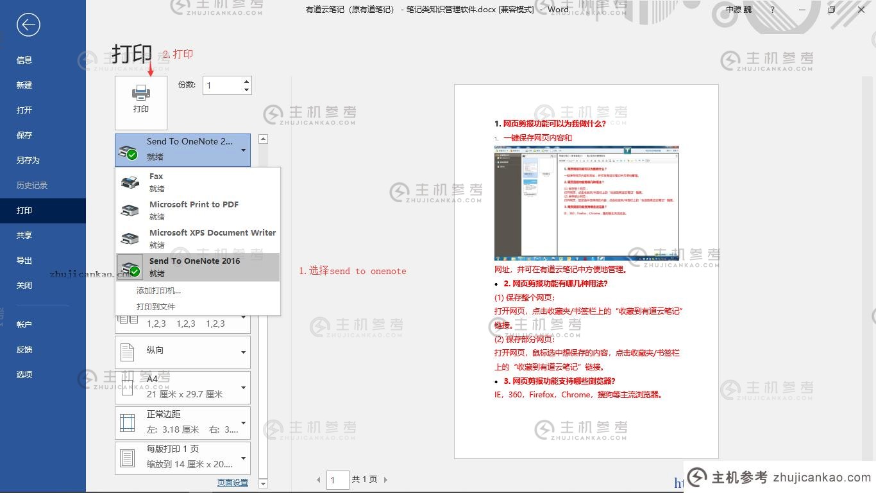This screenshot has height=493, width=876.
Task: Go to next preview page arrow
Action: tap(385, 480)
